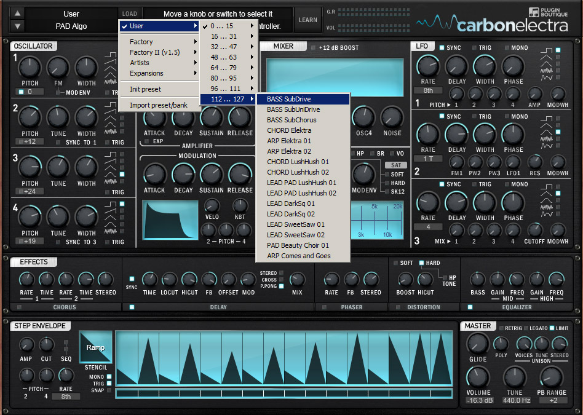Expand the User preset bank
The image size is (583, 415).
coord(160,26)
